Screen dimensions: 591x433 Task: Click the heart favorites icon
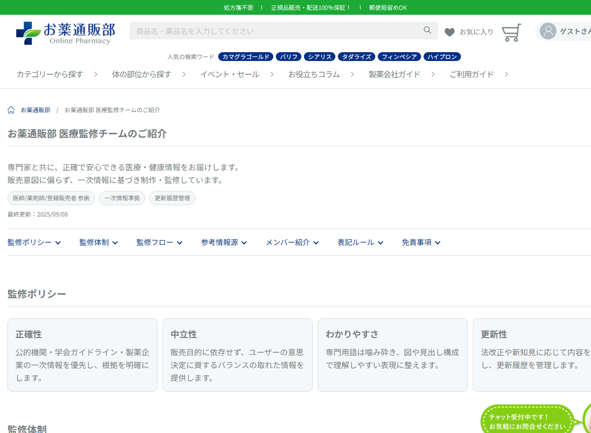pos(450,32)
